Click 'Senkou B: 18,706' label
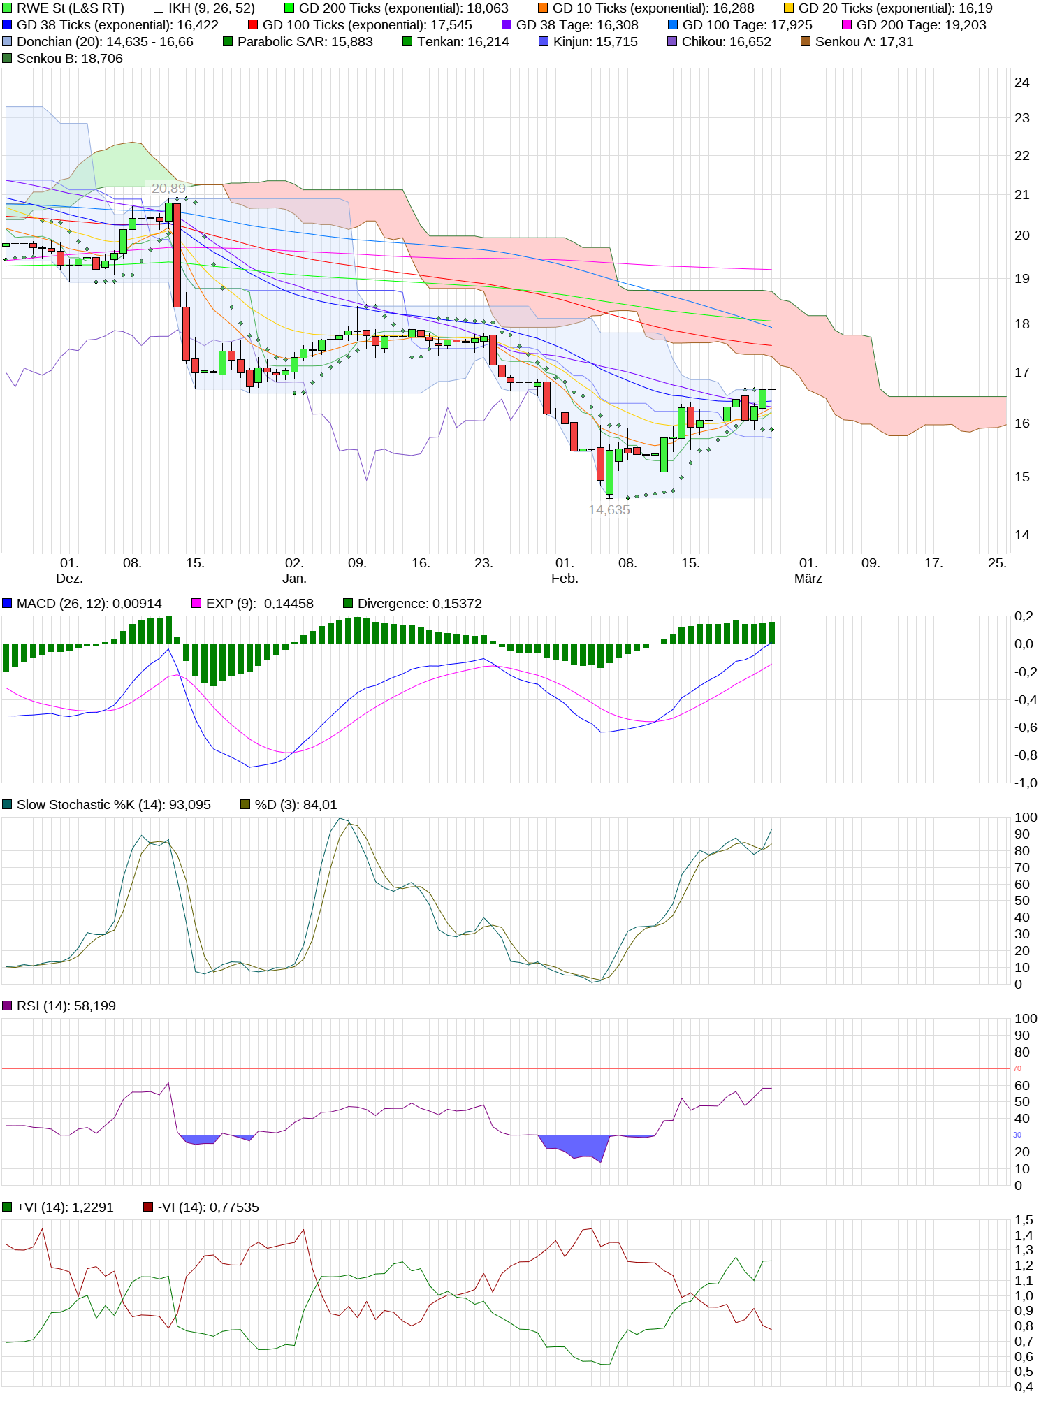 [x=70, y=59]
